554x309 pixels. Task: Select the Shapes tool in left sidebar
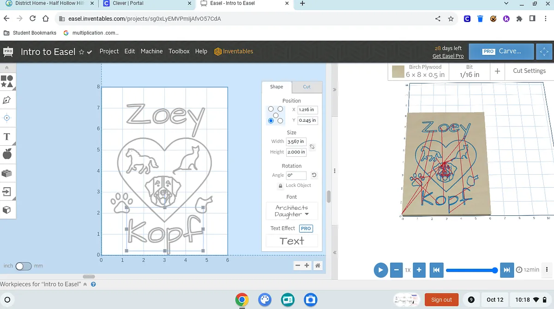point(7,82)
